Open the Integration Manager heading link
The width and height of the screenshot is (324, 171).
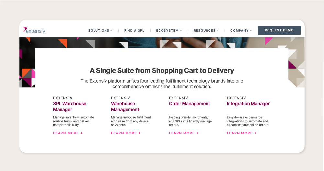tap(248, 104)
